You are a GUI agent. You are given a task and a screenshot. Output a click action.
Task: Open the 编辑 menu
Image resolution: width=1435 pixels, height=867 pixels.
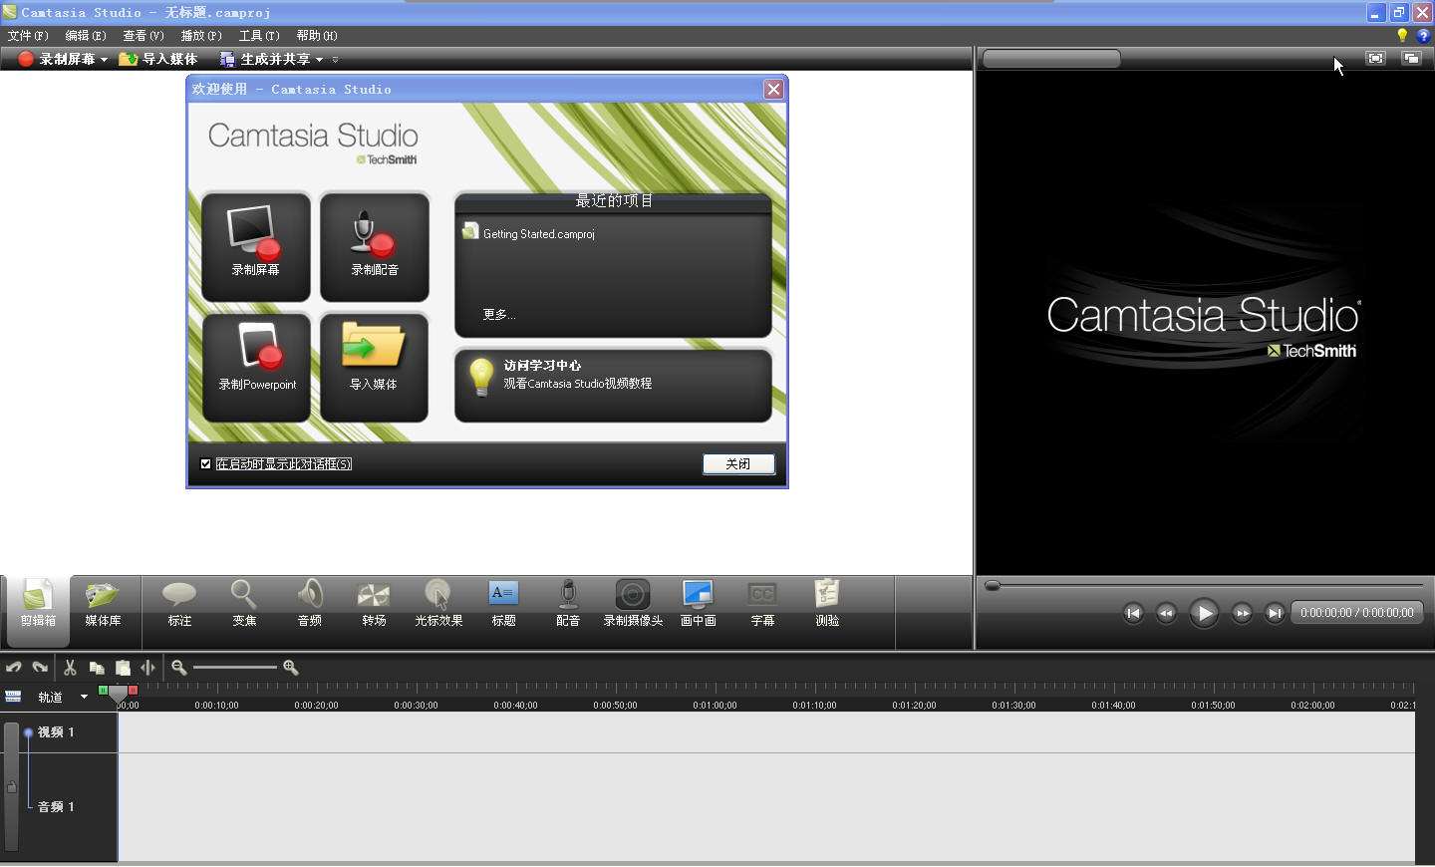coord(86,36)
